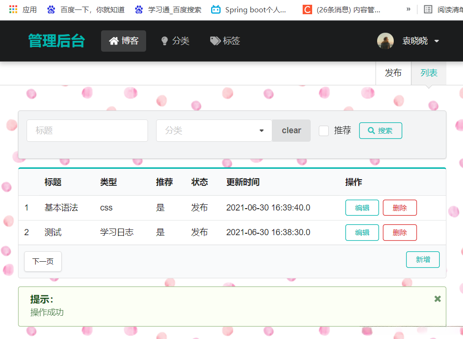Select the 基本语法 title cell
The width and height of the screenshot is (463, 339).
[61, 208]
